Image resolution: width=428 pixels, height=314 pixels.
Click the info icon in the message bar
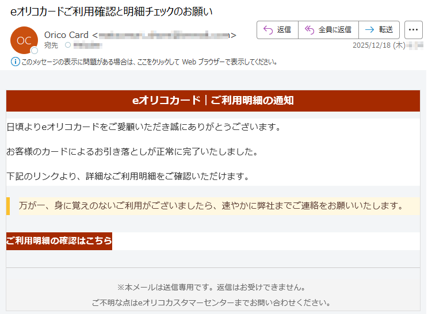coord(15,62)
